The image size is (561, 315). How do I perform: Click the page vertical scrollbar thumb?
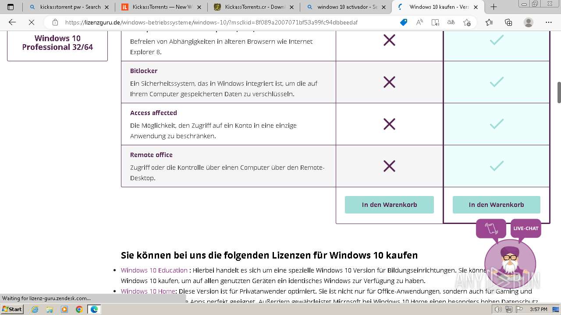pyautogui.click(x=559, y=92)
